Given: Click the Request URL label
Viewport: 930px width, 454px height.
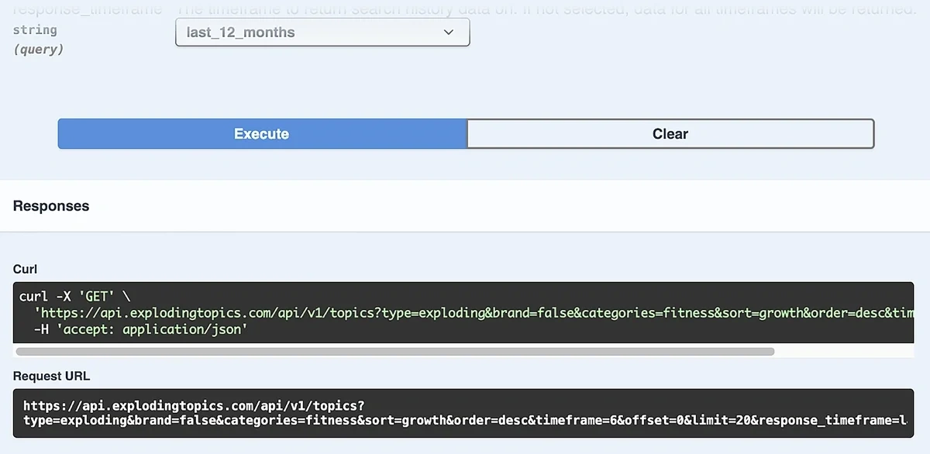Looking at the screenshot, I should (51, 376).
